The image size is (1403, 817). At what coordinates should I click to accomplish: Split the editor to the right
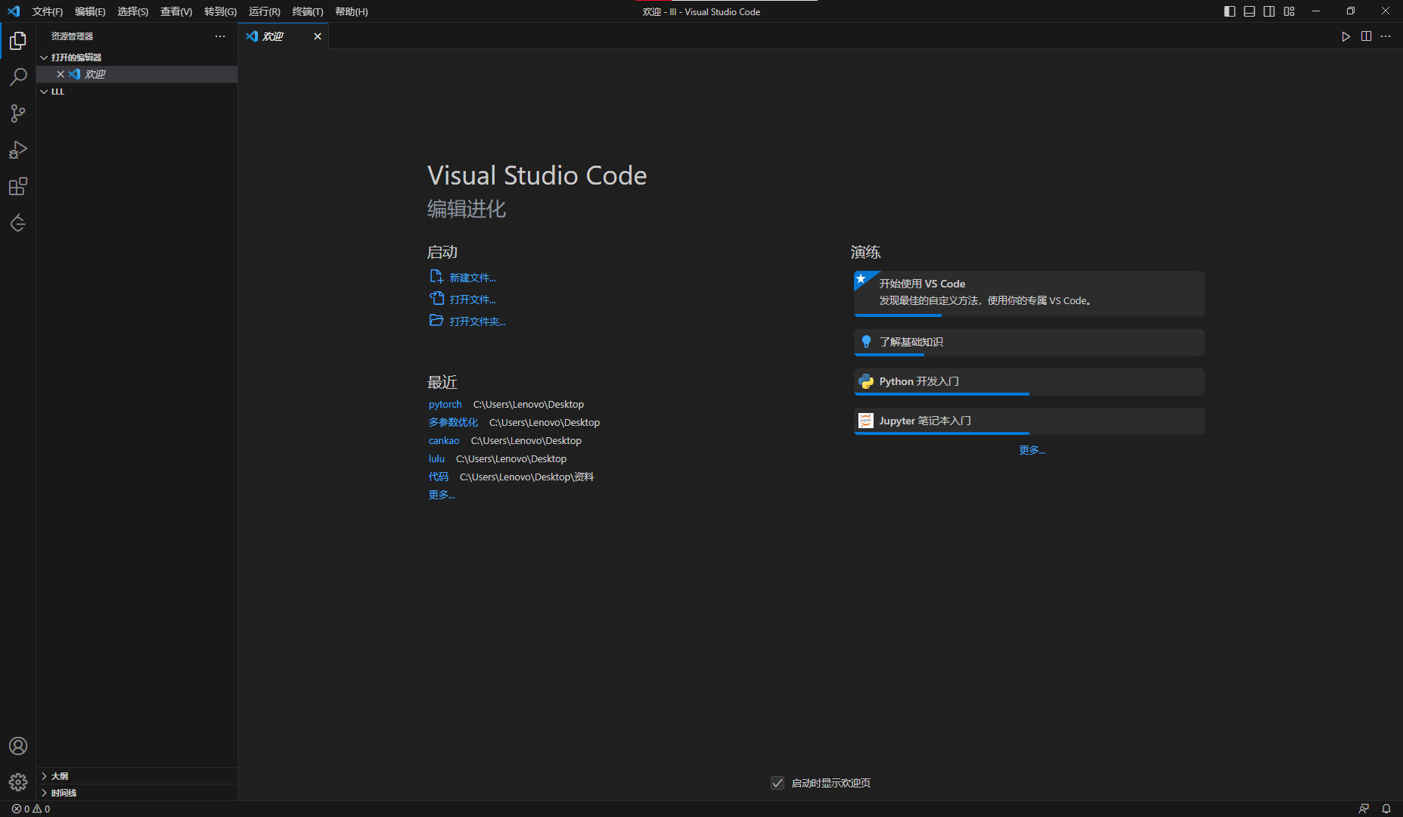[1366, 36]
